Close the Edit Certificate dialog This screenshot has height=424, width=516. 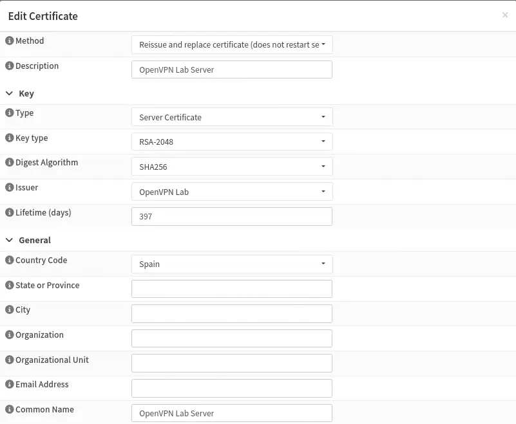pos(504,15)
